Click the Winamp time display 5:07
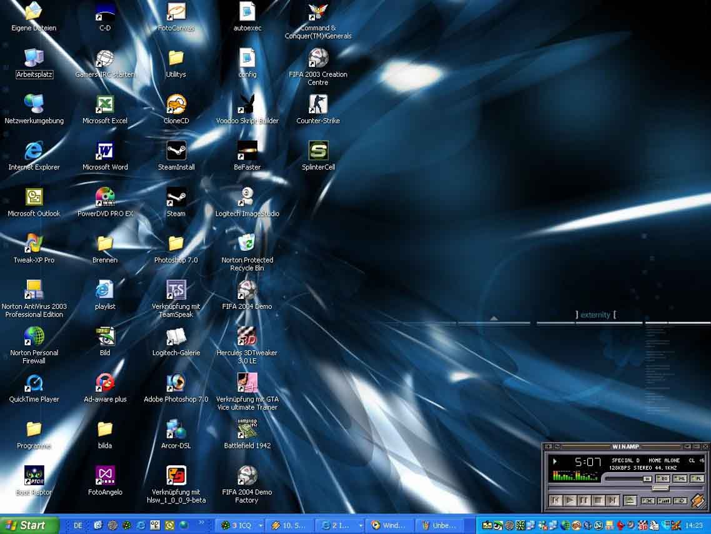Screen dimensions: 711x534 click(x=588, y=462)
